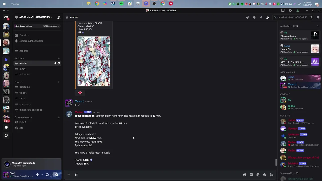Open the discover servers compass icon
Screen dimensions: 322x181
coord(6,135)
